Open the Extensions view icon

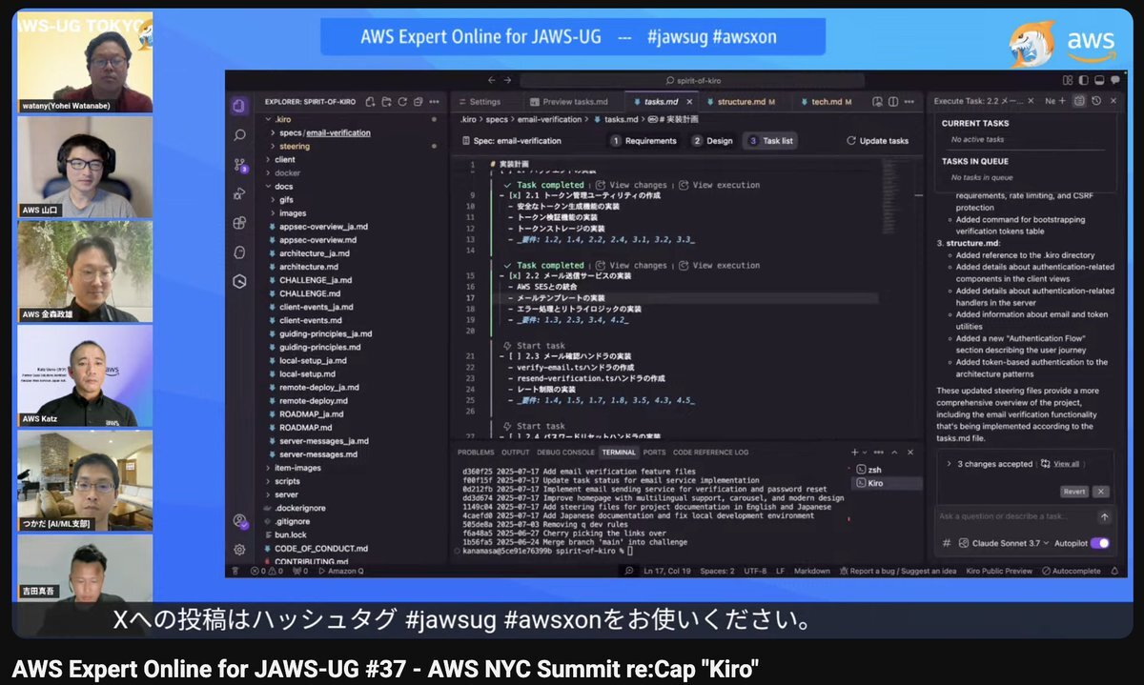pos(239,223)
